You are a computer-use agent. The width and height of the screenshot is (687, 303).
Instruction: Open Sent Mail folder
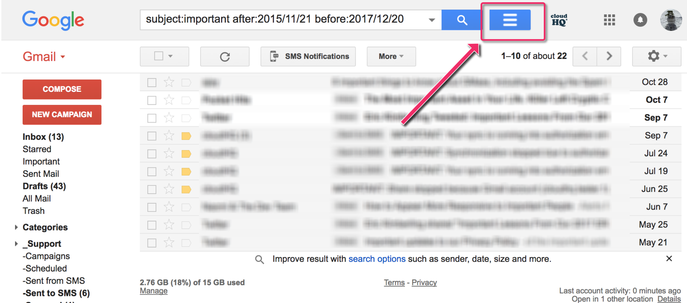[x=41, y=174]
